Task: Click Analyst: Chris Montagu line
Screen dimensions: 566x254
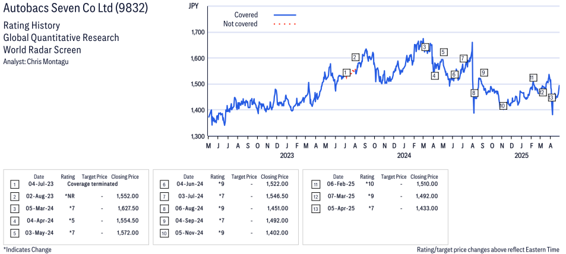Action: (x=36, y=61)
